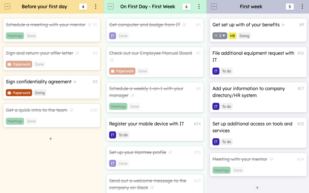Toggle done checkmark on Meeting with your mentor card
This screenshot has height=193, width=309.
(271, 159)
